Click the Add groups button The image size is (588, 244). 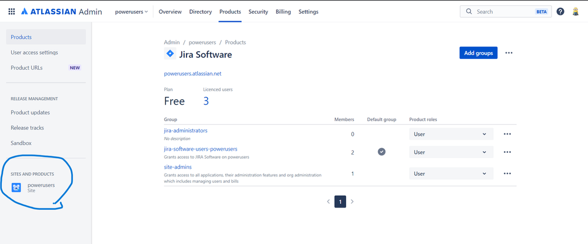pyautogui.click(x=478, y=53)
